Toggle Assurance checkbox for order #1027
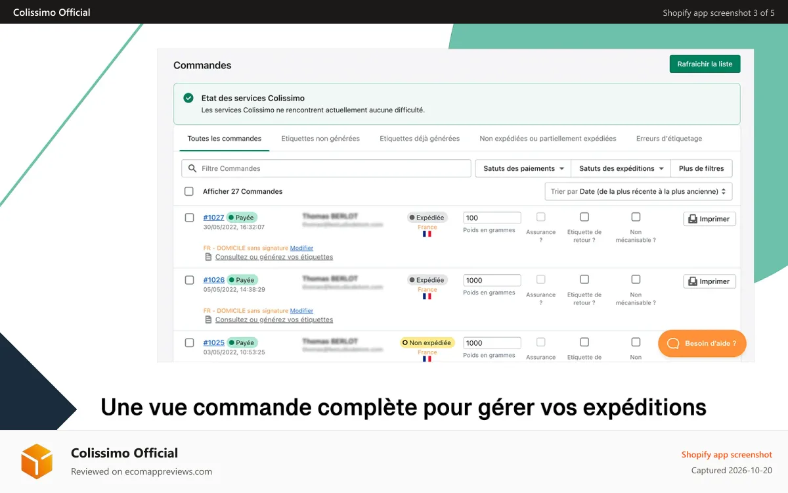This screenshot has height=493, width=788. pyautogui.click(x=541, y=217)
